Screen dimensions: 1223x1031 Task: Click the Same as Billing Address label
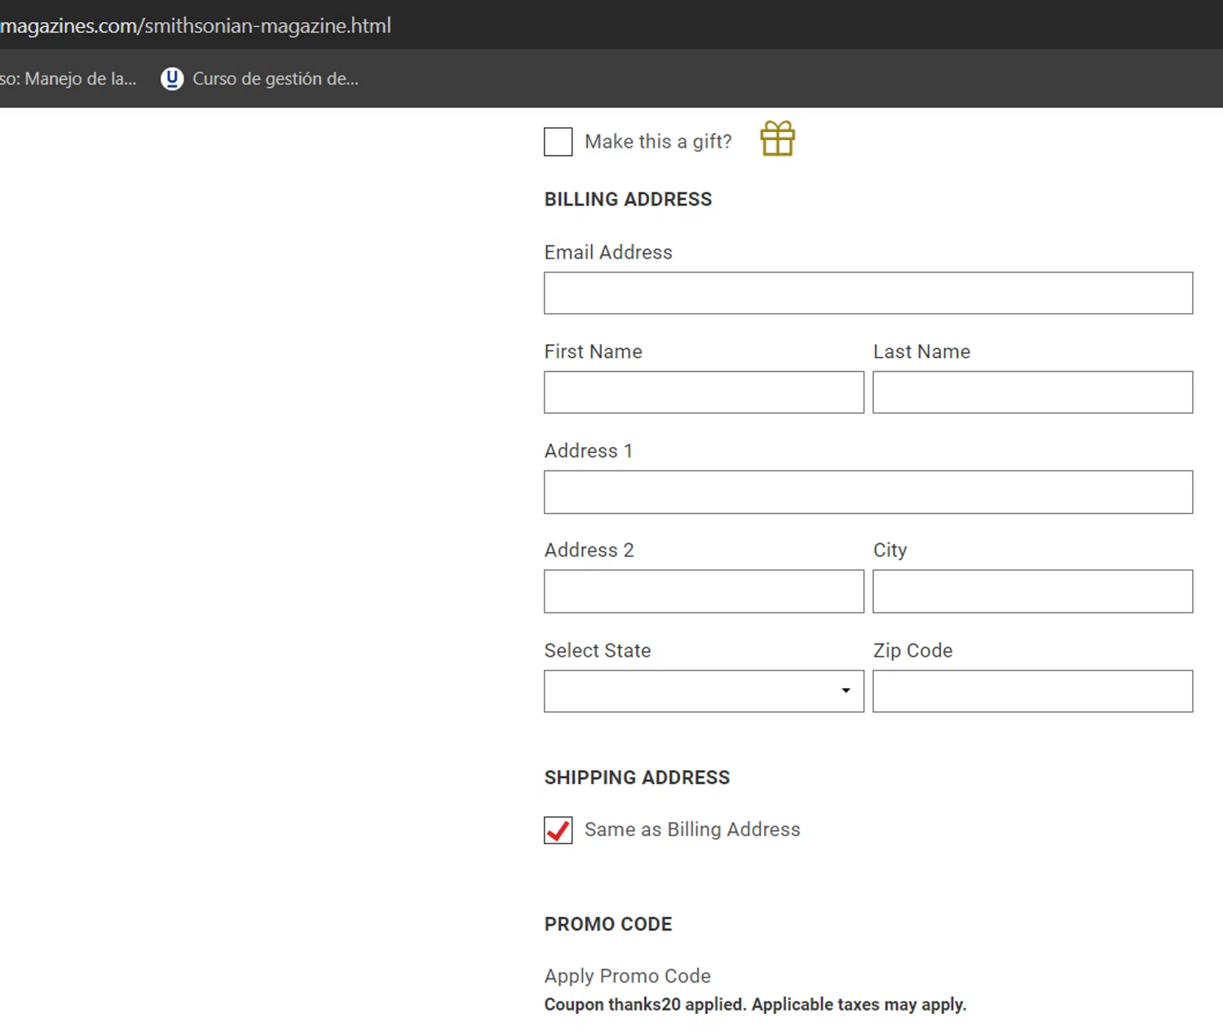[x=692, y=830]
